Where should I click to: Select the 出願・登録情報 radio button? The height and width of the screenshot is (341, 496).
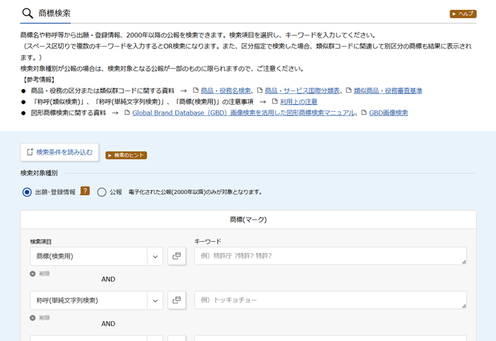tap(27, 192)
